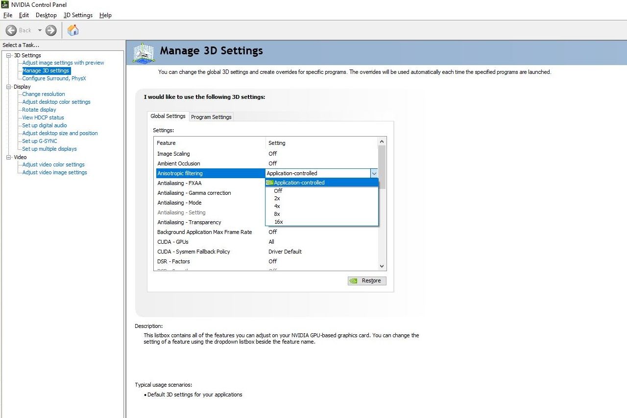Viewport: 627px width, 418px height.
Task: Click the Restore button
Action: click(x=367, y=280)
